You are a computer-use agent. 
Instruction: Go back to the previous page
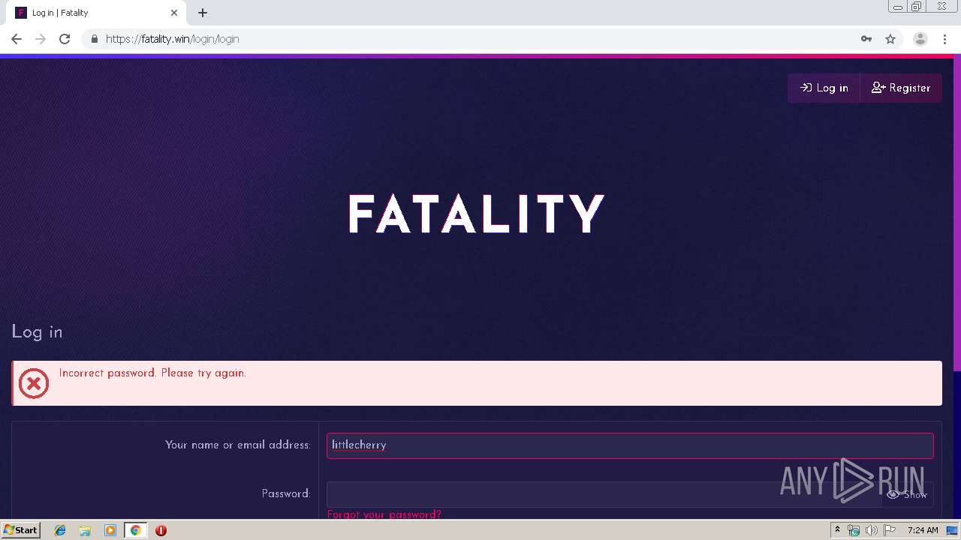tap(17, 39)
